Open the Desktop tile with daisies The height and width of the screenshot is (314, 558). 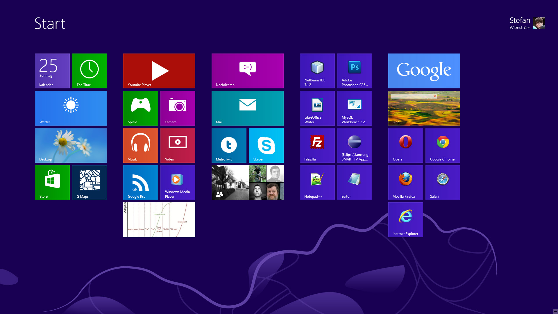(71, 145)
